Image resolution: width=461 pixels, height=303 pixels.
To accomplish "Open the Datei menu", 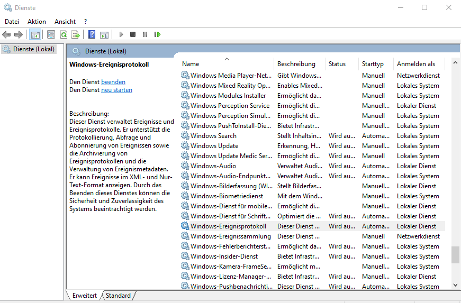I will coord(12,22).
